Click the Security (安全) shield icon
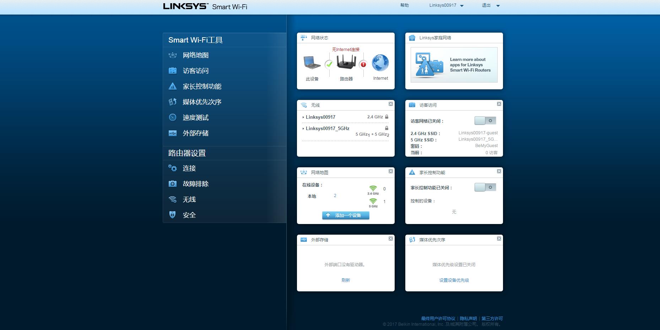Screen dimensions: 660x330 [173, 215]
